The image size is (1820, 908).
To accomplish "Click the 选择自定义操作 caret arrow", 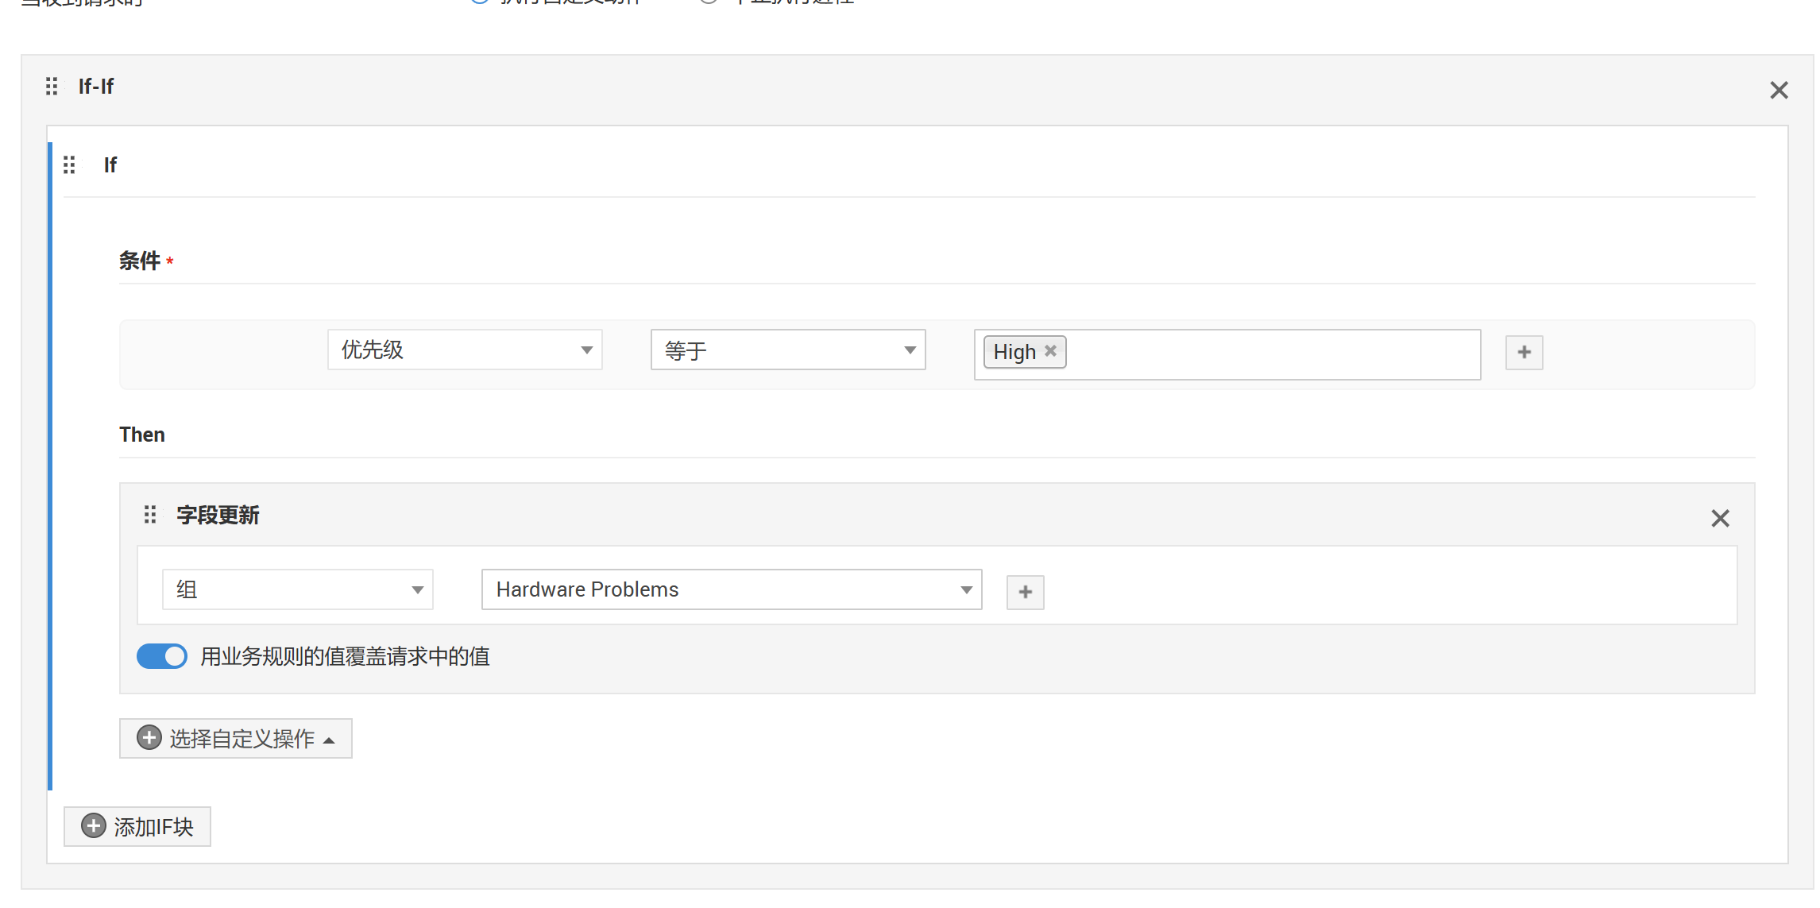I will point(329,740).
